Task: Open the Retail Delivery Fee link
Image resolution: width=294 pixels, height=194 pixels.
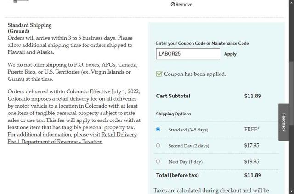Action: [119, 134]
